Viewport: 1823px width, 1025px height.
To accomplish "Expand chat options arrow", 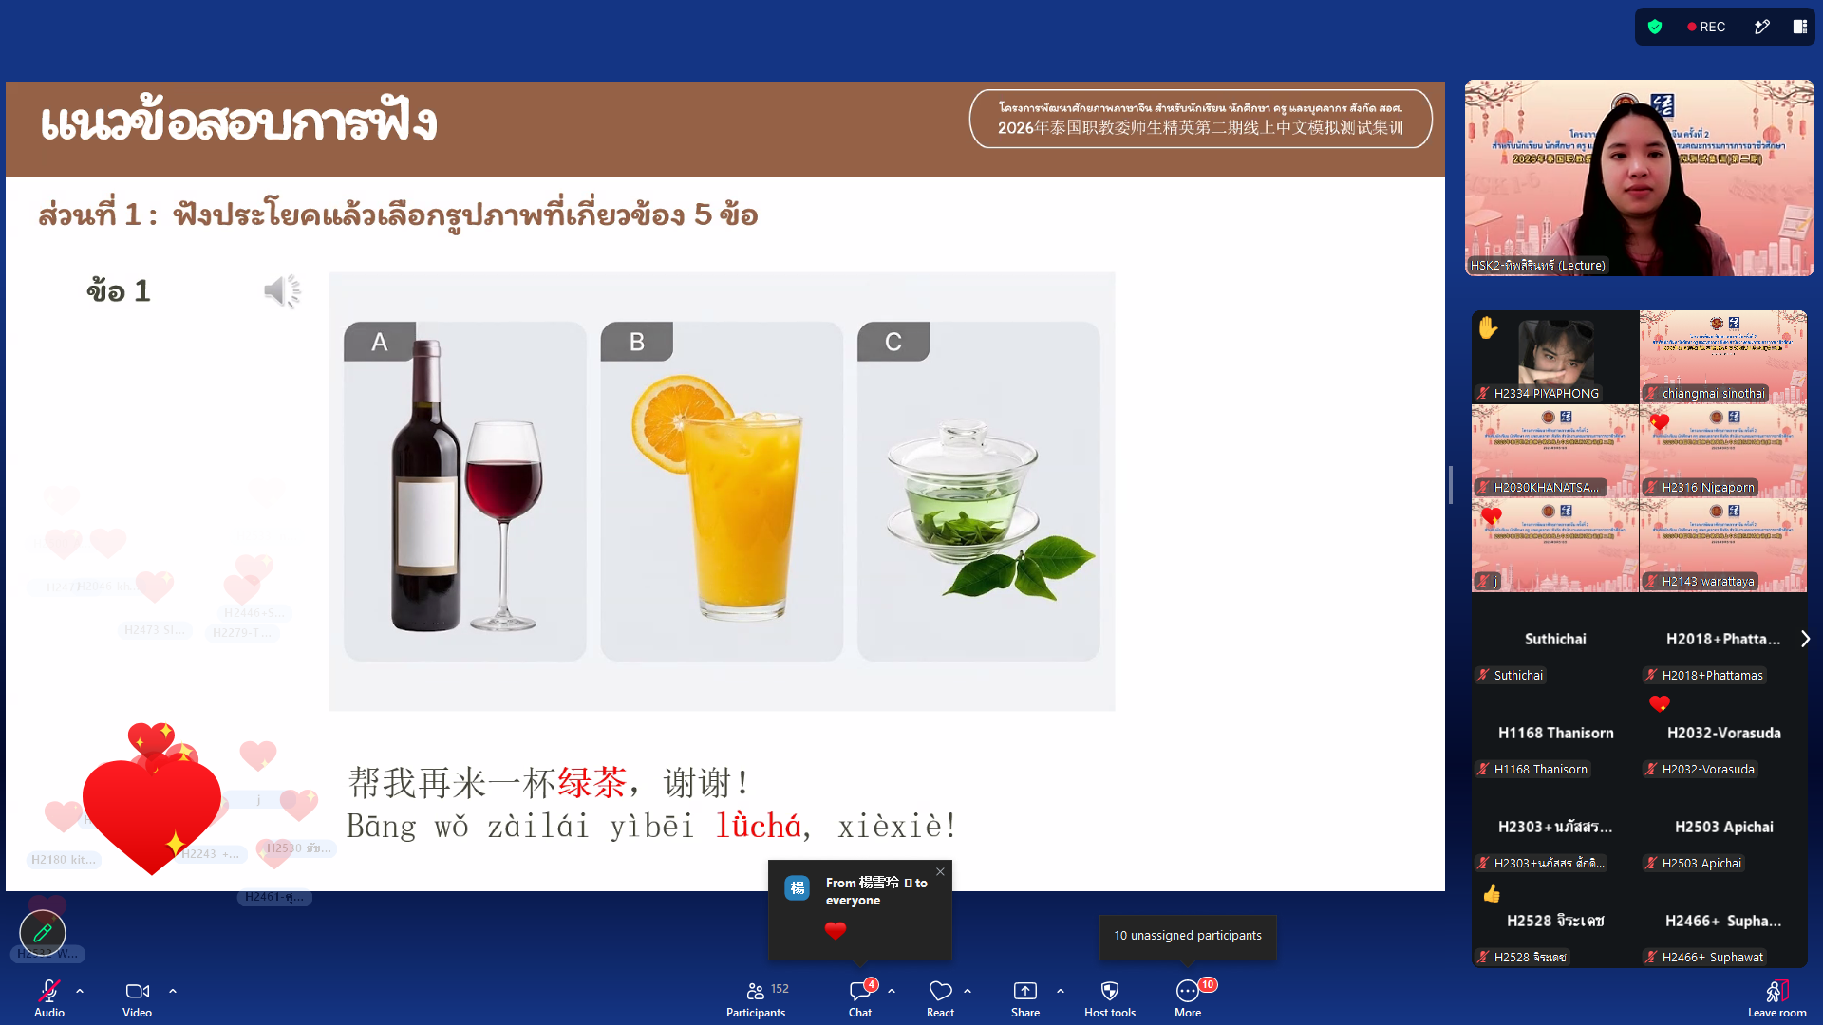I will pyautogui.click(x=892, y=991).
